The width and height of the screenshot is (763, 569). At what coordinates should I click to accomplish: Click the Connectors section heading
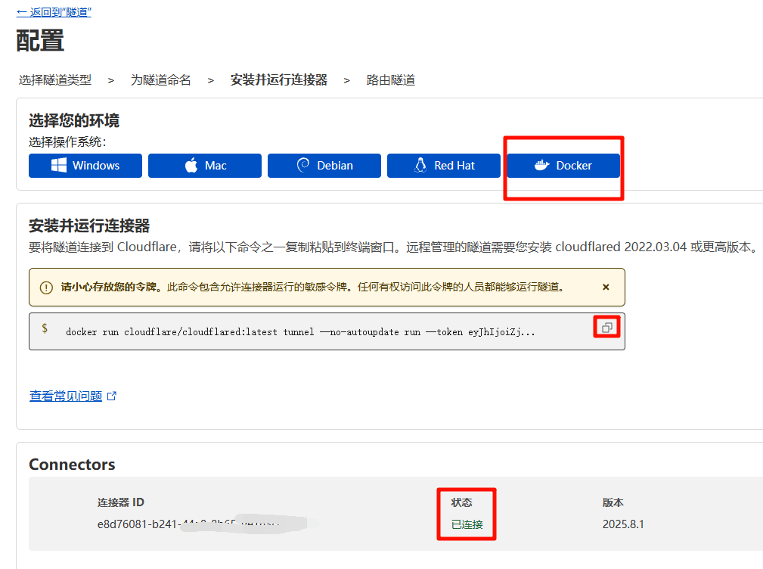coord(72,465)
